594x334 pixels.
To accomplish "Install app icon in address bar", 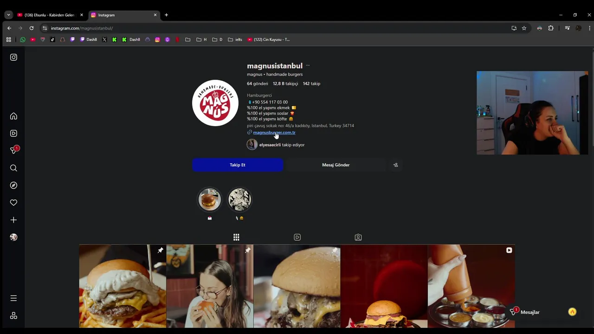I will tap(514, 28).
